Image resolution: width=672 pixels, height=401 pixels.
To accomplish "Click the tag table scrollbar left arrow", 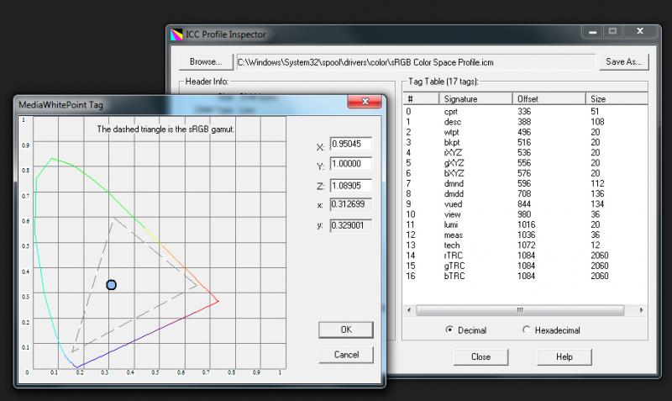I will [x=409, y=310].
